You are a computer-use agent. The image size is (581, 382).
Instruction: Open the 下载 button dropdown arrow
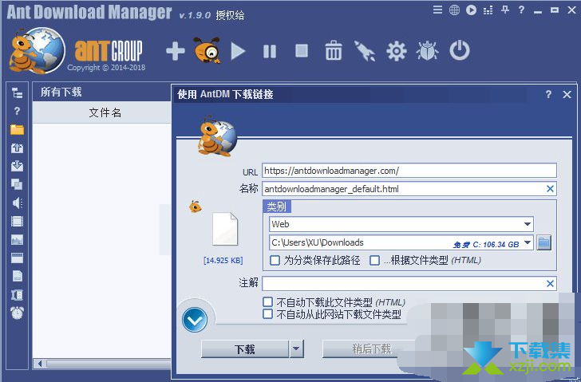(296, 349)
